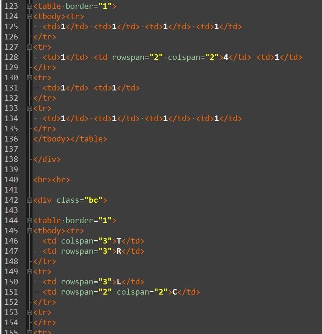Click line number 146 in the margin
This screenshot has width=322, height=334.
click(11, 241)
